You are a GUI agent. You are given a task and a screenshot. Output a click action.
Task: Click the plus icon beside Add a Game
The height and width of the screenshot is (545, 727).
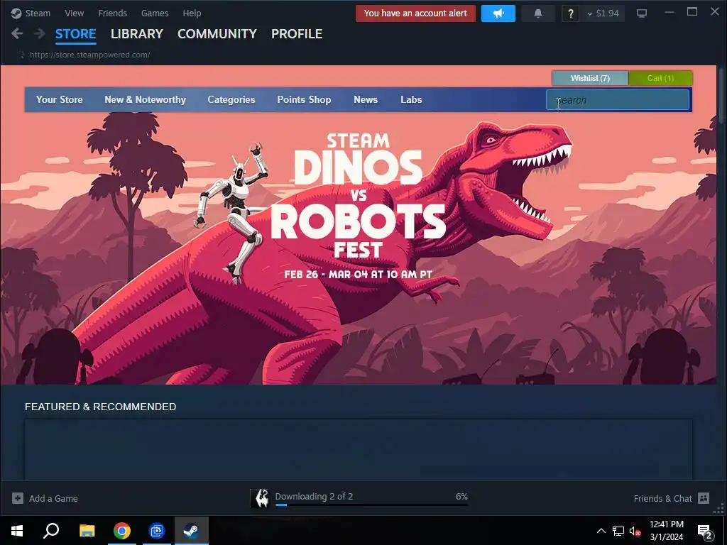coord(18,498)
